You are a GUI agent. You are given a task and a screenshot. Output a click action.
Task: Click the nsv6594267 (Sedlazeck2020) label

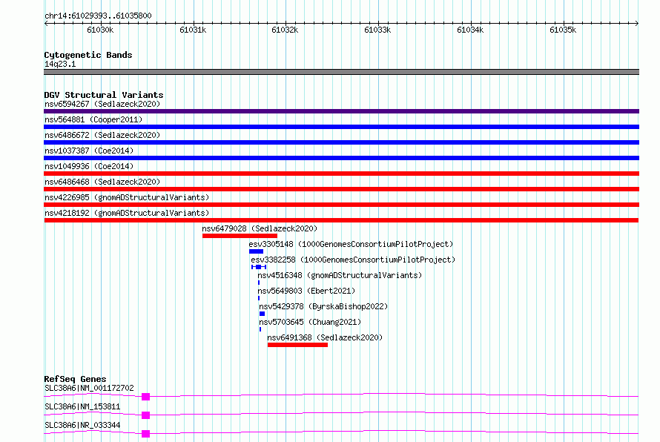(102, 104)
